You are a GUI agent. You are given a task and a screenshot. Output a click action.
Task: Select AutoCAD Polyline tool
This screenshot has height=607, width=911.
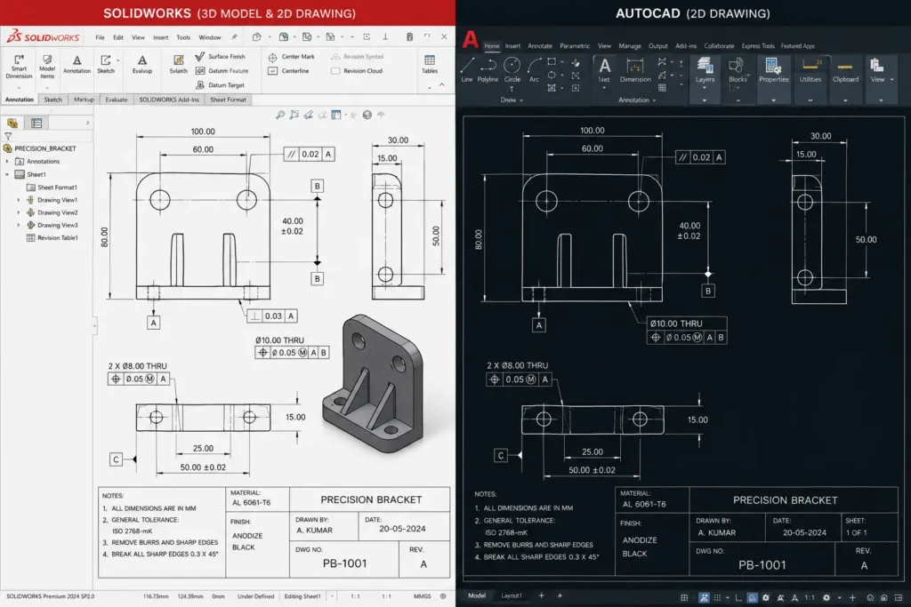point(488,70)
